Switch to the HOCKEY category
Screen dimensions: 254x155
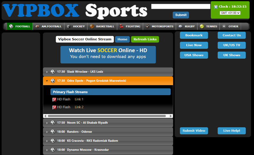point(76,26)
